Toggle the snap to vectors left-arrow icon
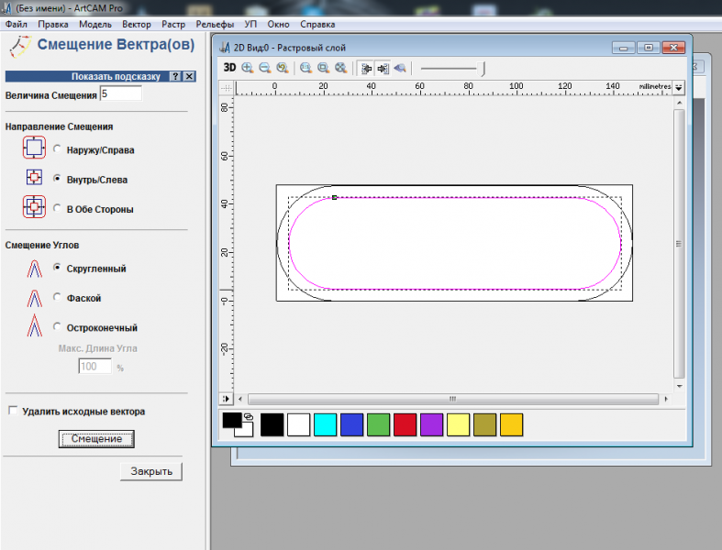The width and height of the screenshot is (722, 550). tap(366, 69)
